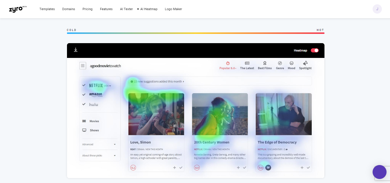Viewport: 390px width, 183px height.
Task: Click the Amazon logo in sidebar
Action: (96, 95)
